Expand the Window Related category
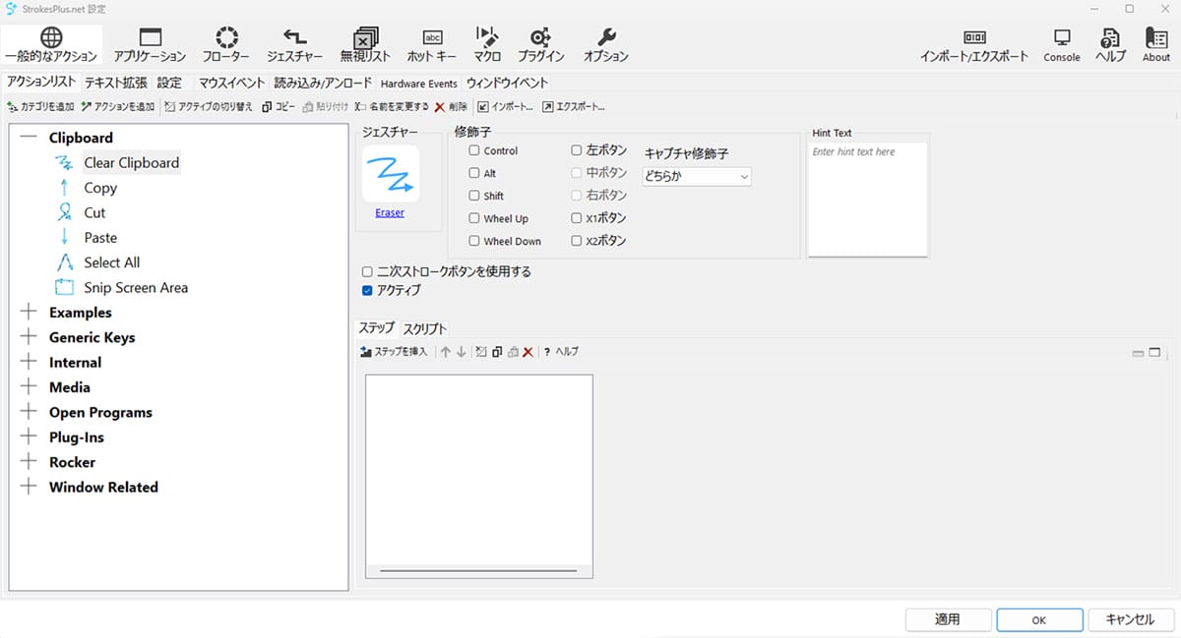This screenshot has height=638, width=1181. pyautogui.click(x=28, y=488)
